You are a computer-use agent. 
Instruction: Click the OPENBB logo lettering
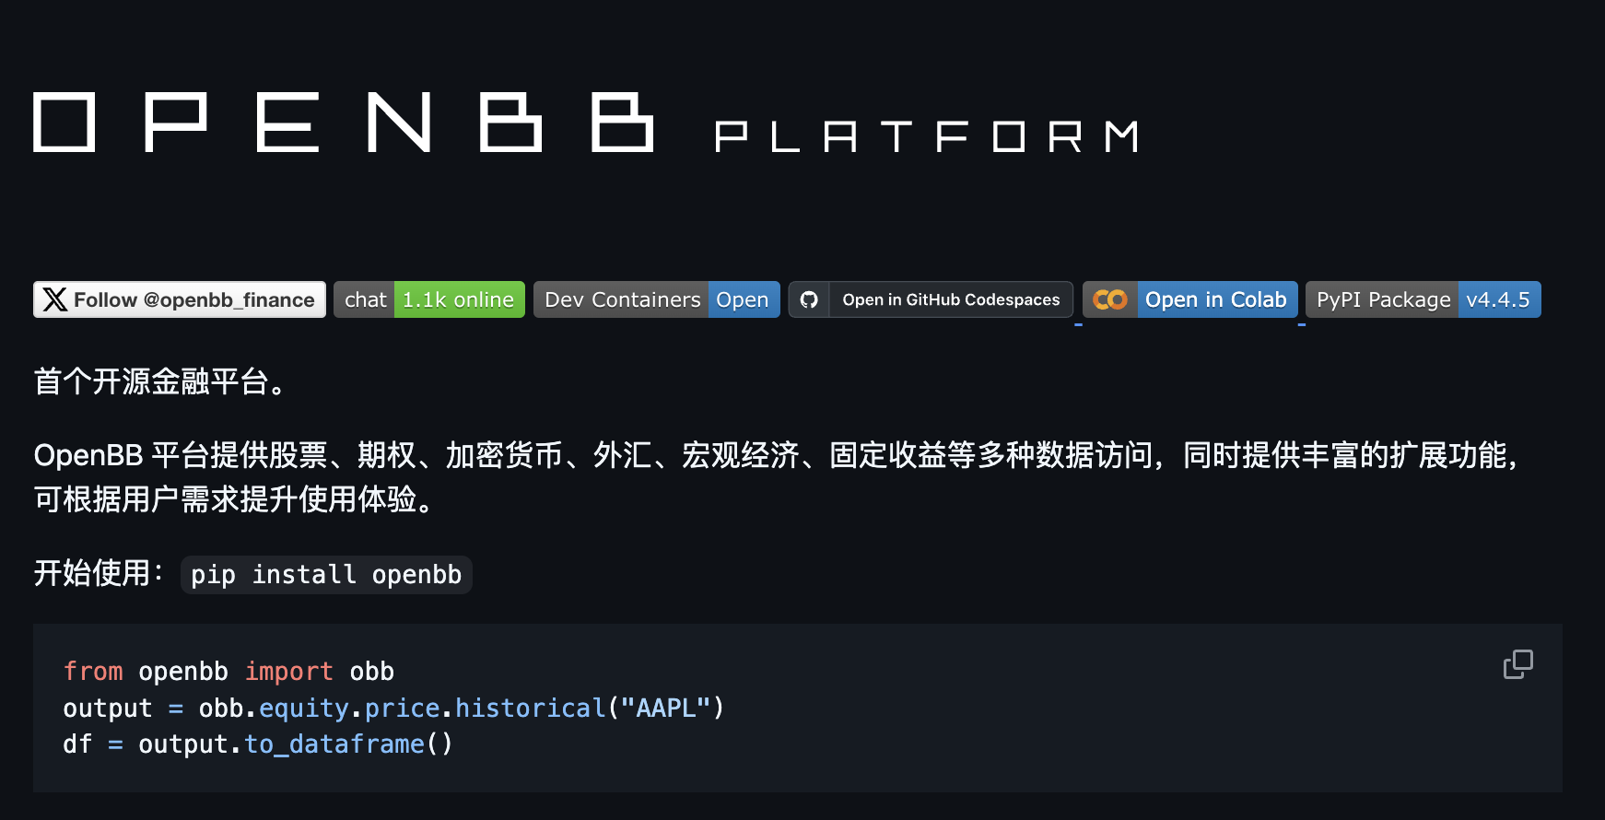343,123
